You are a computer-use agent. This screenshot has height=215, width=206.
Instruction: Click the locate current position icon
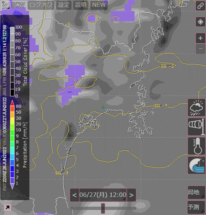click(x=201, y=22)
